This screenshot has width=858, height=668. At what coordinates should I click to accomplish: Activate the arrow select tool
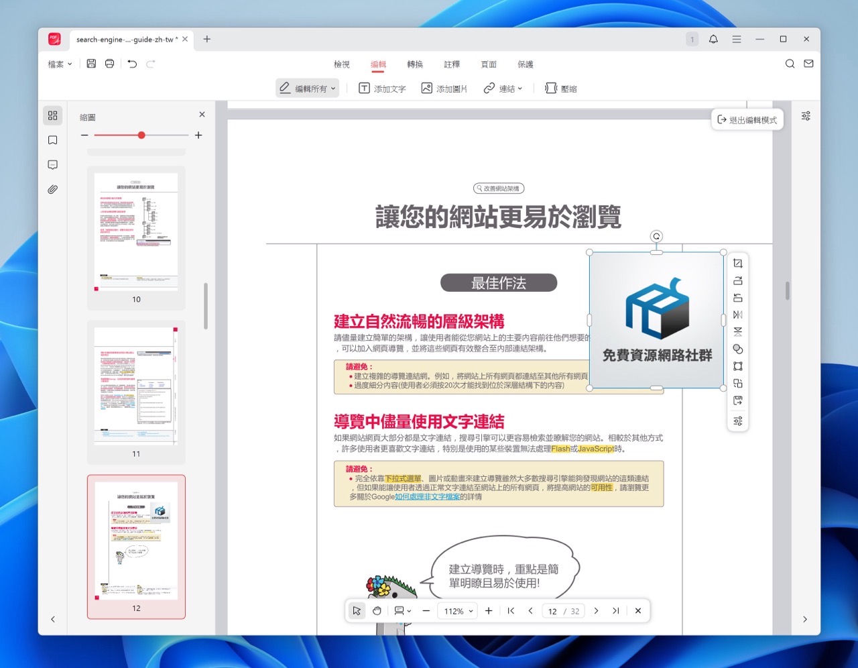(x=357, y=611)
